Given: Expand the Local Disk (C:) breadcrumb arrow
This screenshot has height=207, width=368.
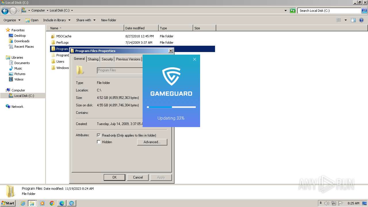Looking at the screenshot, I should 72,11.
